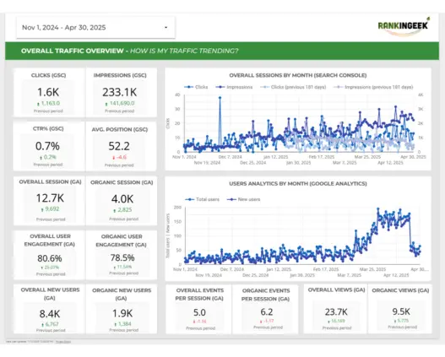Click the tall Dec 2024 clicks spike point
Image resolution: width=445 pixels, height=357 pixels.
click(220, 98)
